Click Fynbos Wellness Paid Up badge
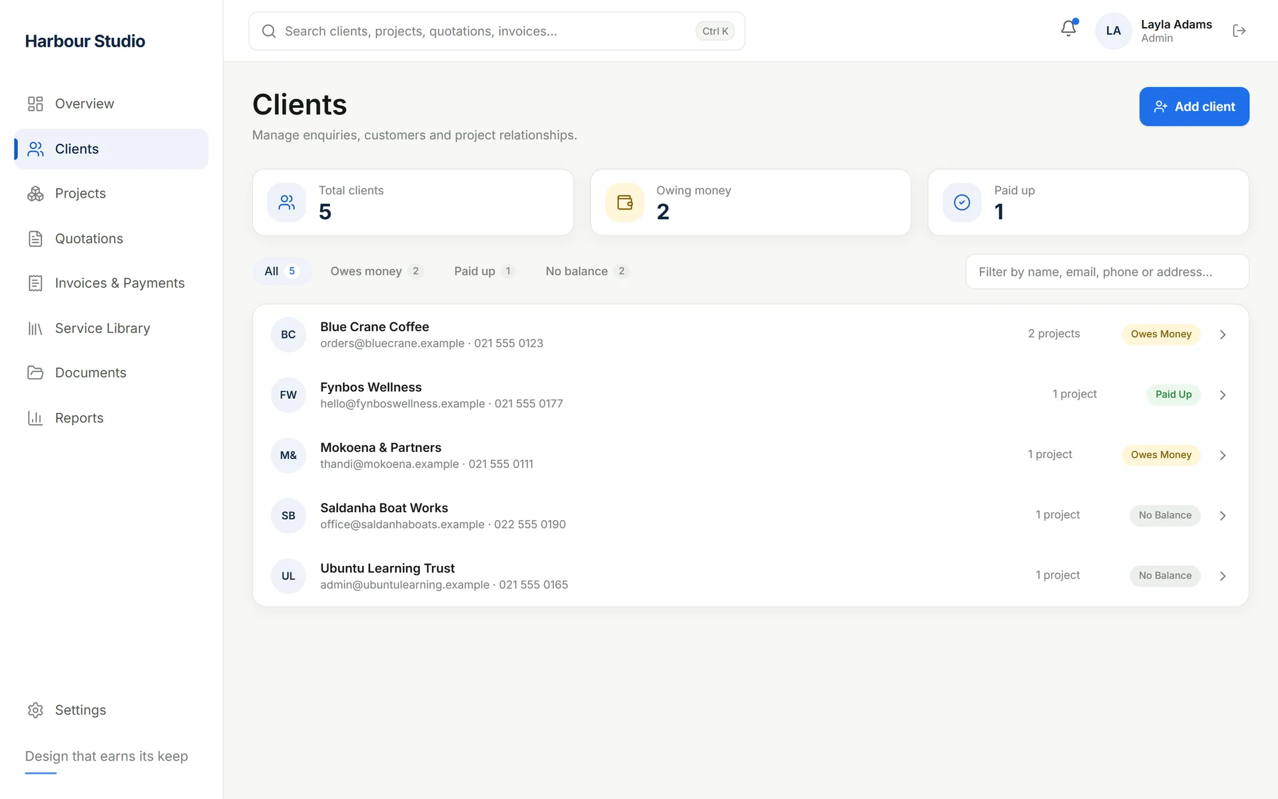 click(1173, 395)
